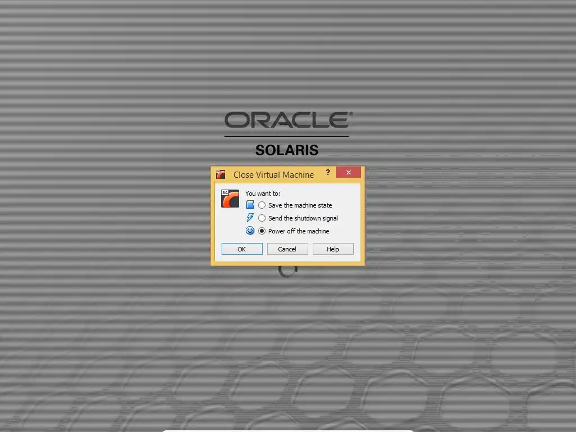
Task: Open Help from the Close Virtual Machine dialog
Action: 333,249
